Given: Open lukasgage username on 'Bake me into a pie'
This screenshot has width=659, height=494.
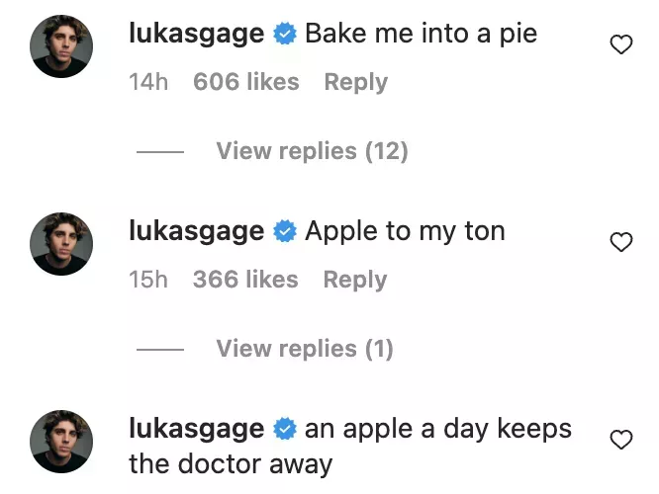Looking at the screenshot, I should [197, 34].
